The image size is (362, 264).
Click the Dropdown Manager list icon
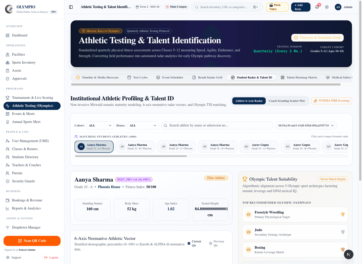click(8, 228)
